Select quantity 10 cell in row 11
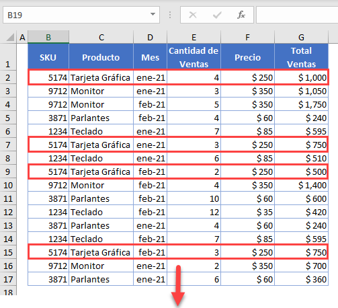338x308 pixels. pyautogui.click(x=194, y=198)
